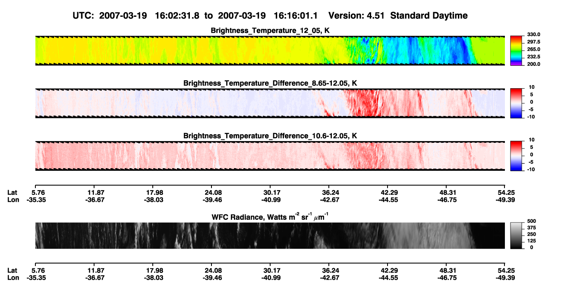Viewport: 561px width, 287px height.
Task: Click the lower axis Lon label
Action: tap(13, 278)
